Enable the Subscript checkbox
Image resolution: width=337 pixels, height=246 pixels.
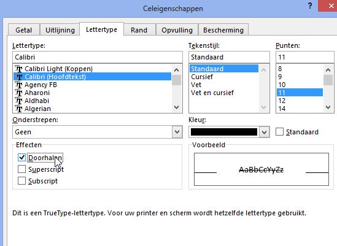[21, 181]
